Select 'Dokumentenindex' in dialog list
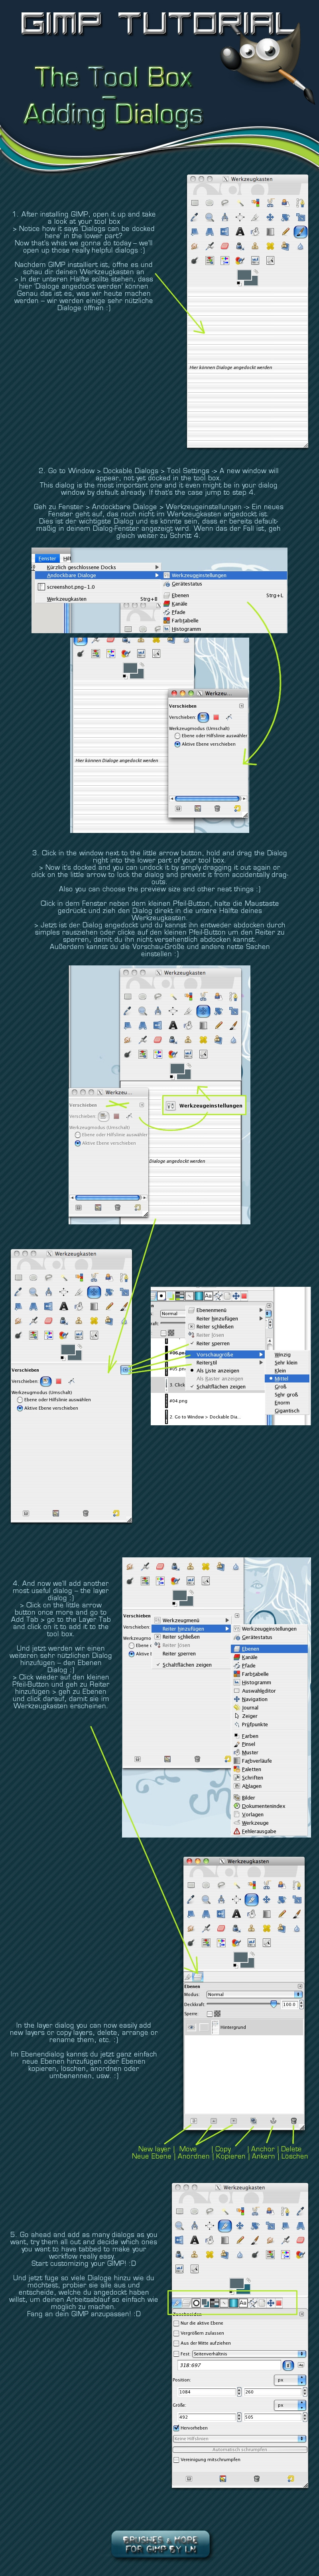 [x=263, y=1806]
